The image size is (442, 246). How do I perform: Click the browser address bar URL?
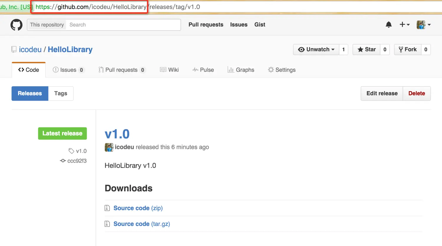[x=118, y=7]
